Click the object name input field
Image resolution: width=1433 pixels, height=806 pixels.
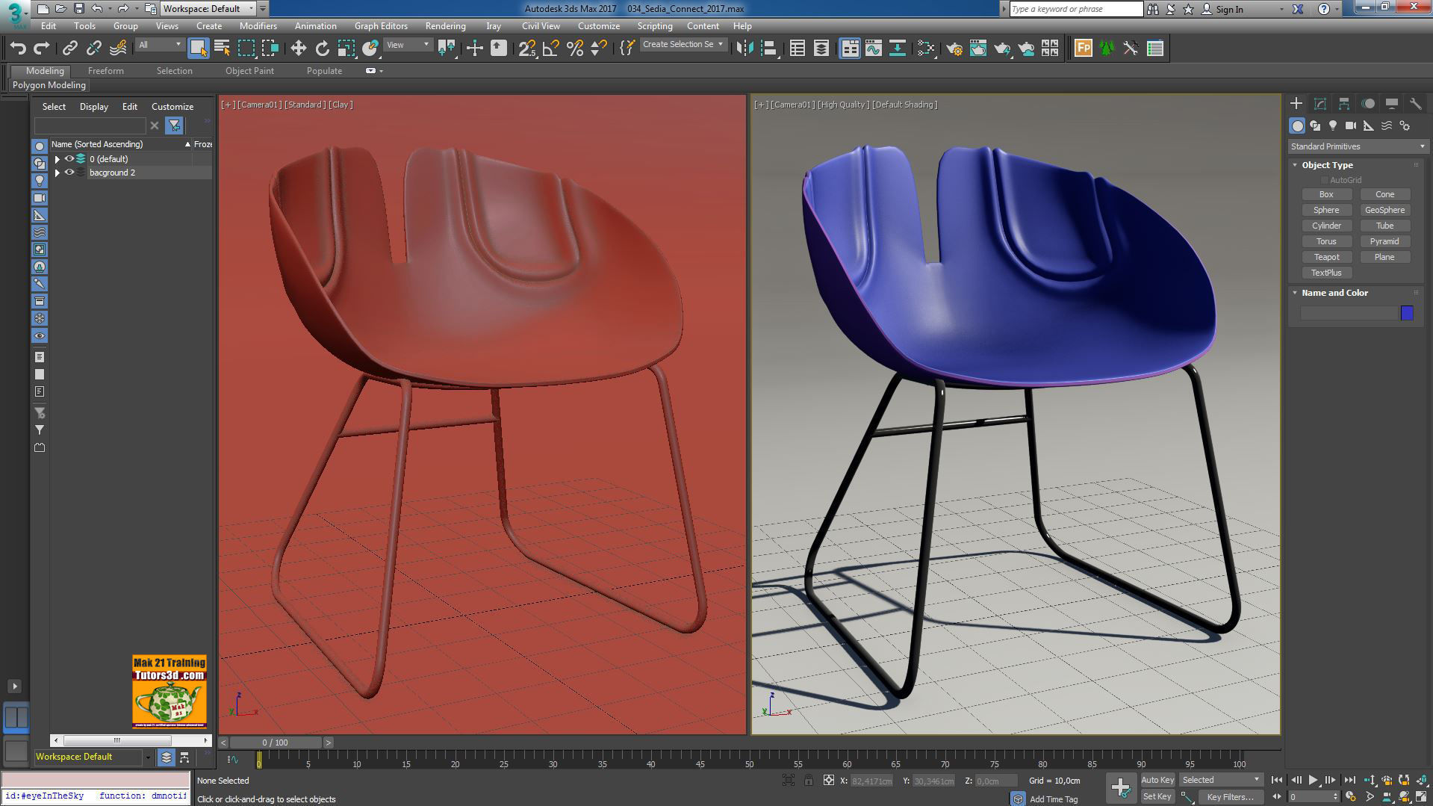1349,313
